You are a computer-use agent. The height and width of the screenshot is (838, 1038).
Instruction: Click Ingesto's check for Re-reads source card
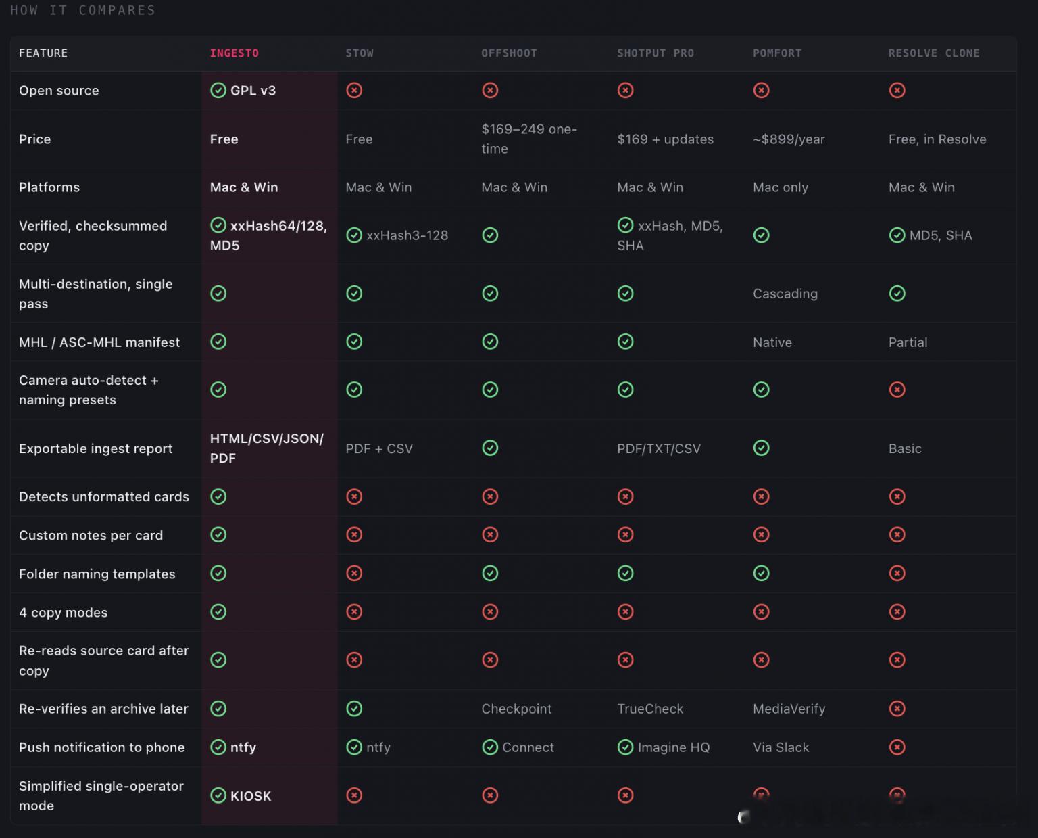pos(218,660)
